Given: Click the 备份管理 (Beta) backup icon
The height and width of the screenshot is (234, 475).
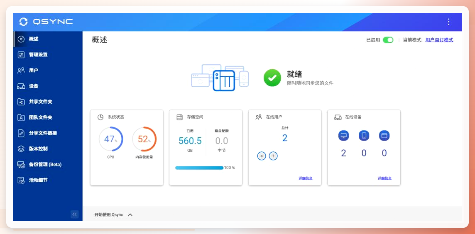Looking at the screenshot, I should [21, 165].
